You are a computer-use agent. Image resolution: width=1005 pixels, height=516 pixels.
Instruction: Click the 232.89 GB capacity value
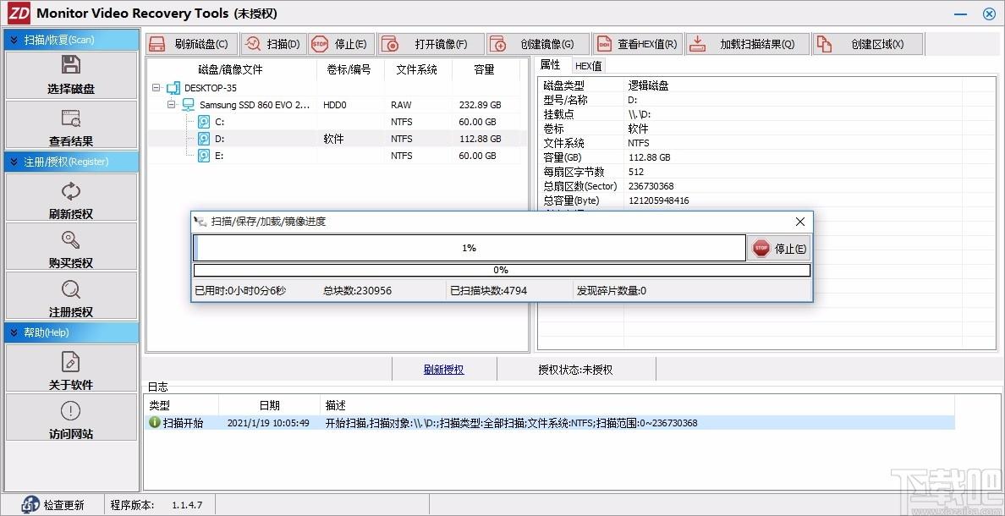(x=480, y=105)
